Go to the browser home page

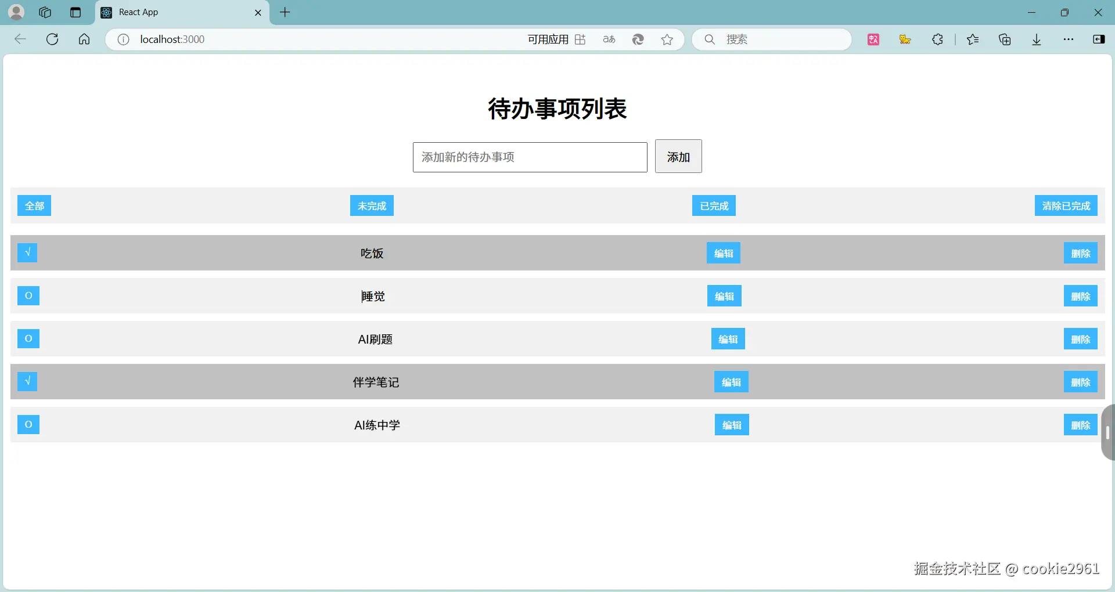pos(84,39)
